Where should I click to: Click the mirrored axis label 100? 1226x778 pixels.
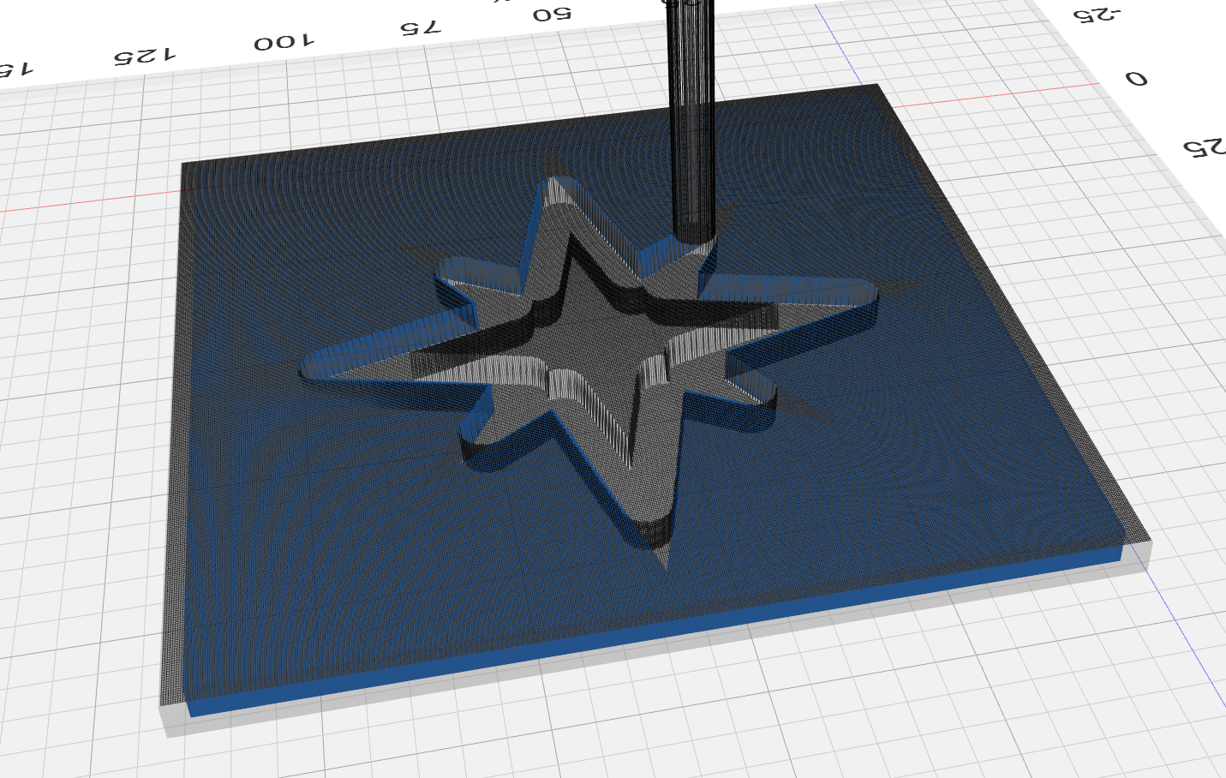coord(284,42)
